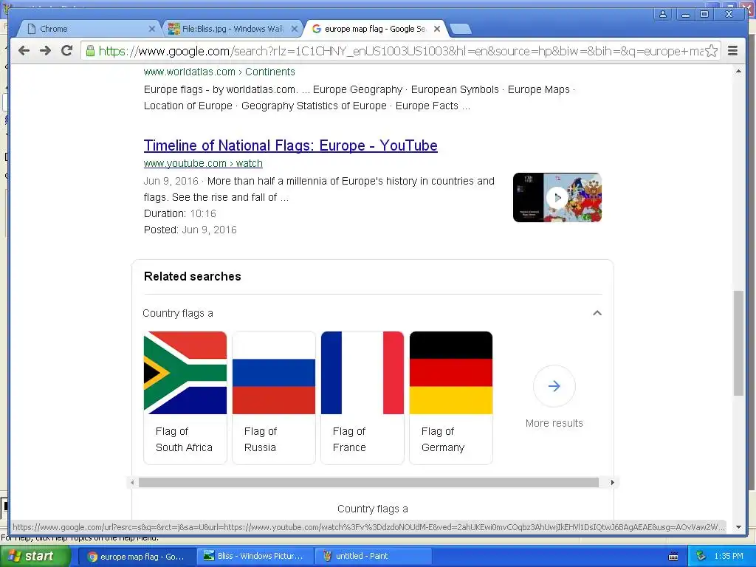Image resolution: width=756 pixels, height=567 pixels.
Task: Click the 'Flag of Russia' caption text
Action: 261,439
